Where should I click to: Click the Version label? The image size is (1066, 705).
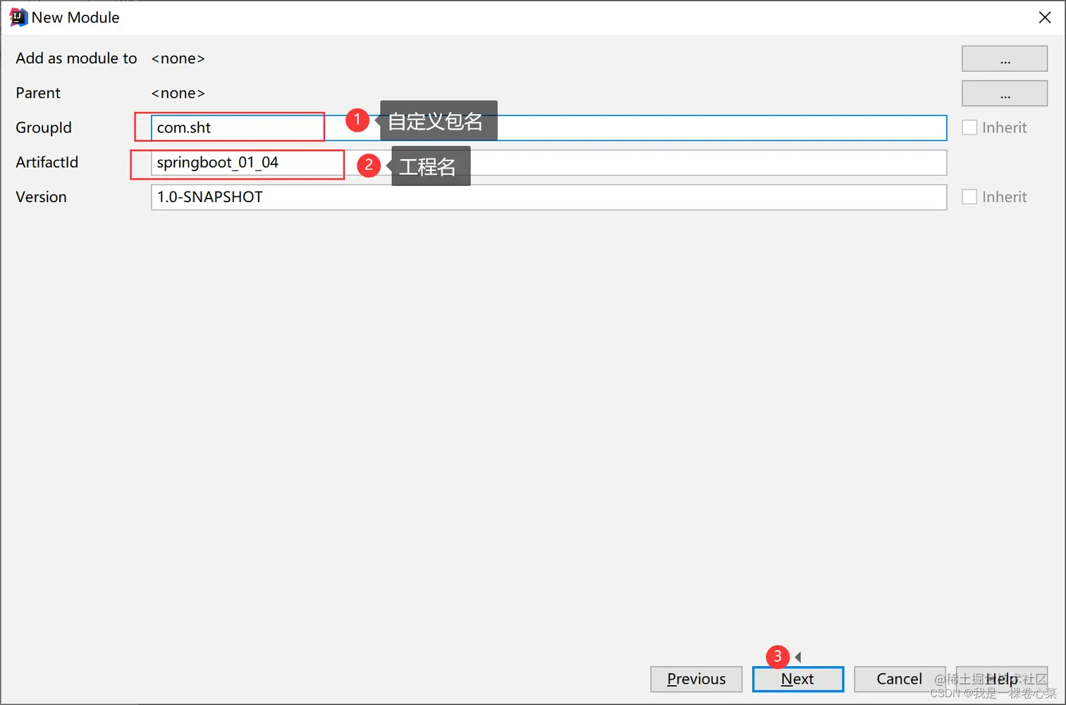pyautogui.click(x=41, y=197)
